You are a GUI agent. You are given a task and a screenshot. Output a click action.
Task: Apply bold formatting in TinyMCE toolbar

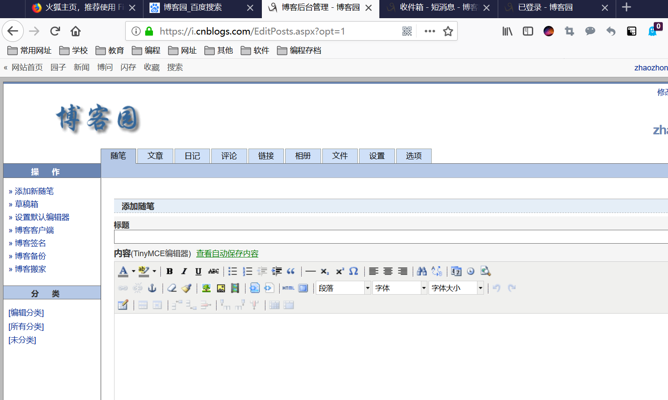169,271
